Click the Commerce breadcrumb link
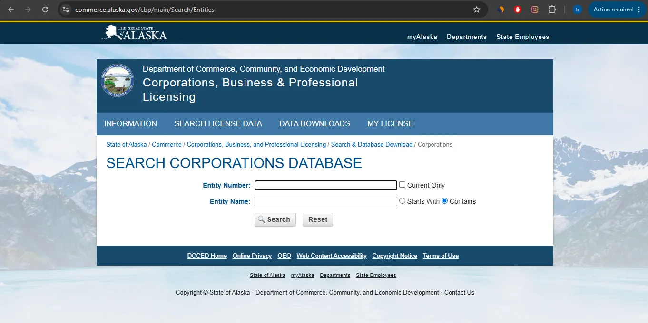 [x=167, y=144]
